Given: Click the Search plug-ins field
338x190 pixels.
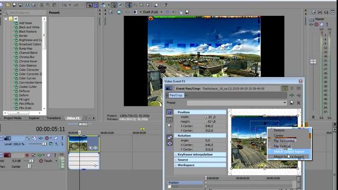Looking at the screenshot, I should 27,13.
